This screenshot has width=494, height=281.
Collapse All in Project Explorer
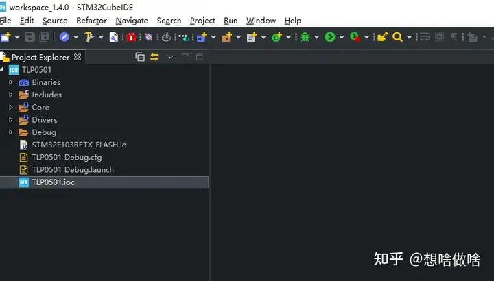(x=140, y=57)
